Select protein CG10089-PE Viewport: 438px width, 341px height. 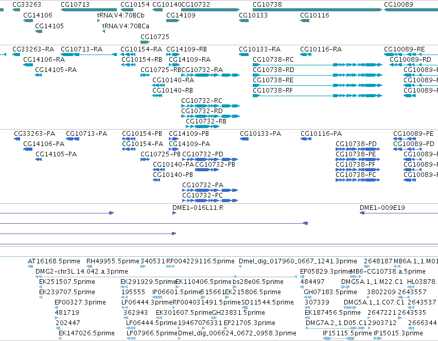pyautogui.click(x=413, y=134)
